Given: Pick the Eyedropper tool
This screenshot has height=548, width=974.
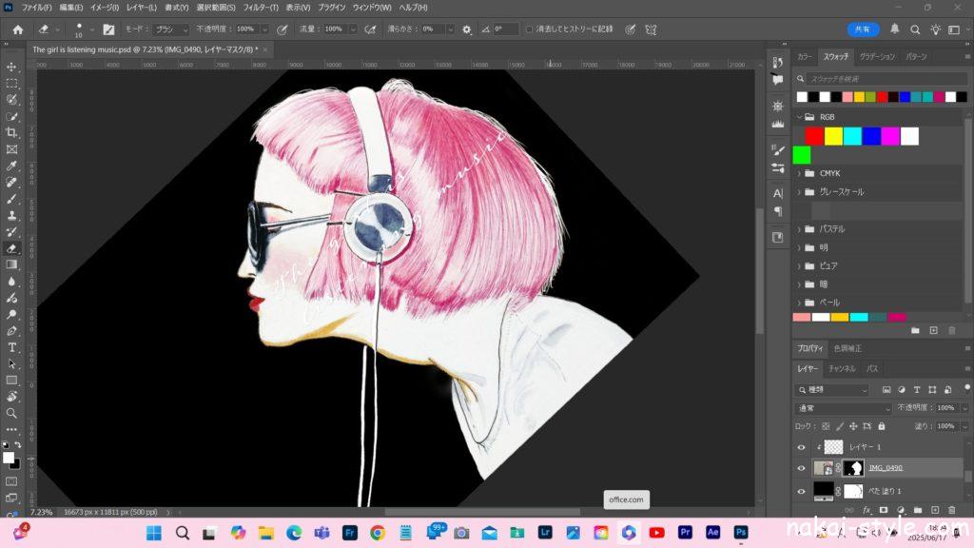Looking at the screenshot, I should pyautogui.click(x=12, y=166).
